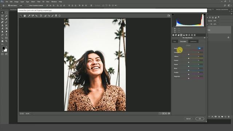233x131 pixels.
Task: Select the Healing Brush tool
Action: (x=3, y=22)
